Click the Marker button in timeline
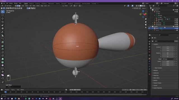The width and height of the screenshot is (179, 100). 22,90
